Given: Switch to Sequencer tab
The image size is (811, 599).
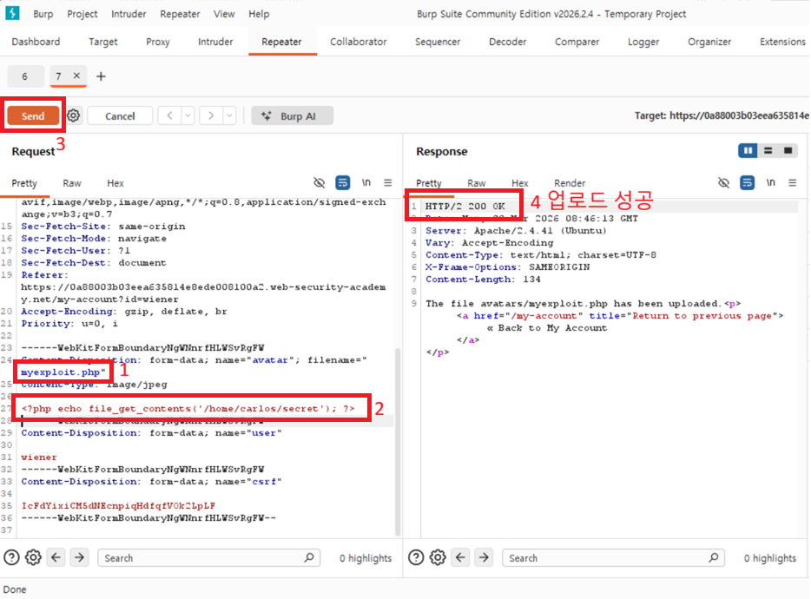Looking at the screenshot, I should (437, 42).
